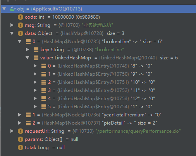Screen dimensions: 196x156
Task: Click the field icon beside params: Object[]
Action: click(x=21, y=139)
